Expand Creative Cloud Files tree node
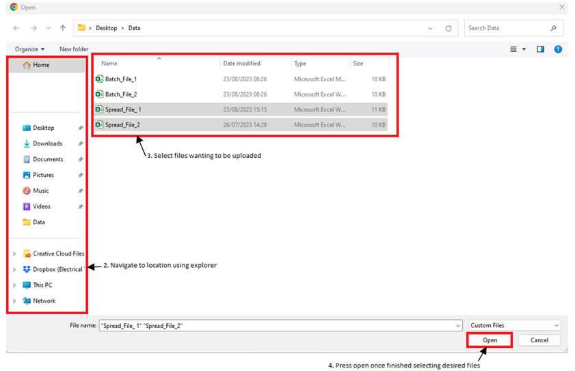 tap(14, 253)
